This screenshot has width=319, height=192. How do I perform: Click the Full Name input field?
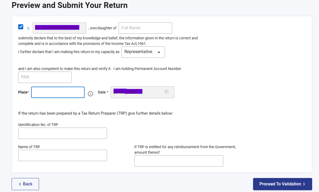tap(145, 28)
